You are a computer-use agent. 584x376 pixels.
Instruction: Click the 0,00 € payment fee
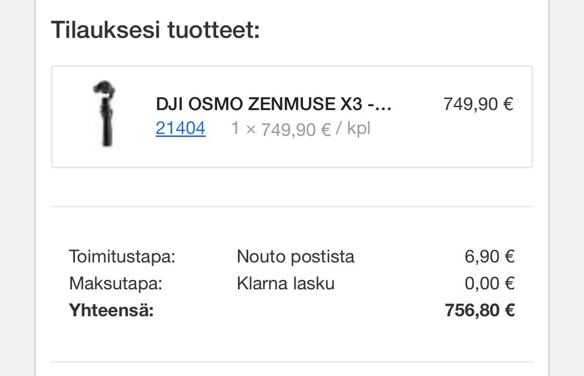pyautogui.click(x=489, y=284)
